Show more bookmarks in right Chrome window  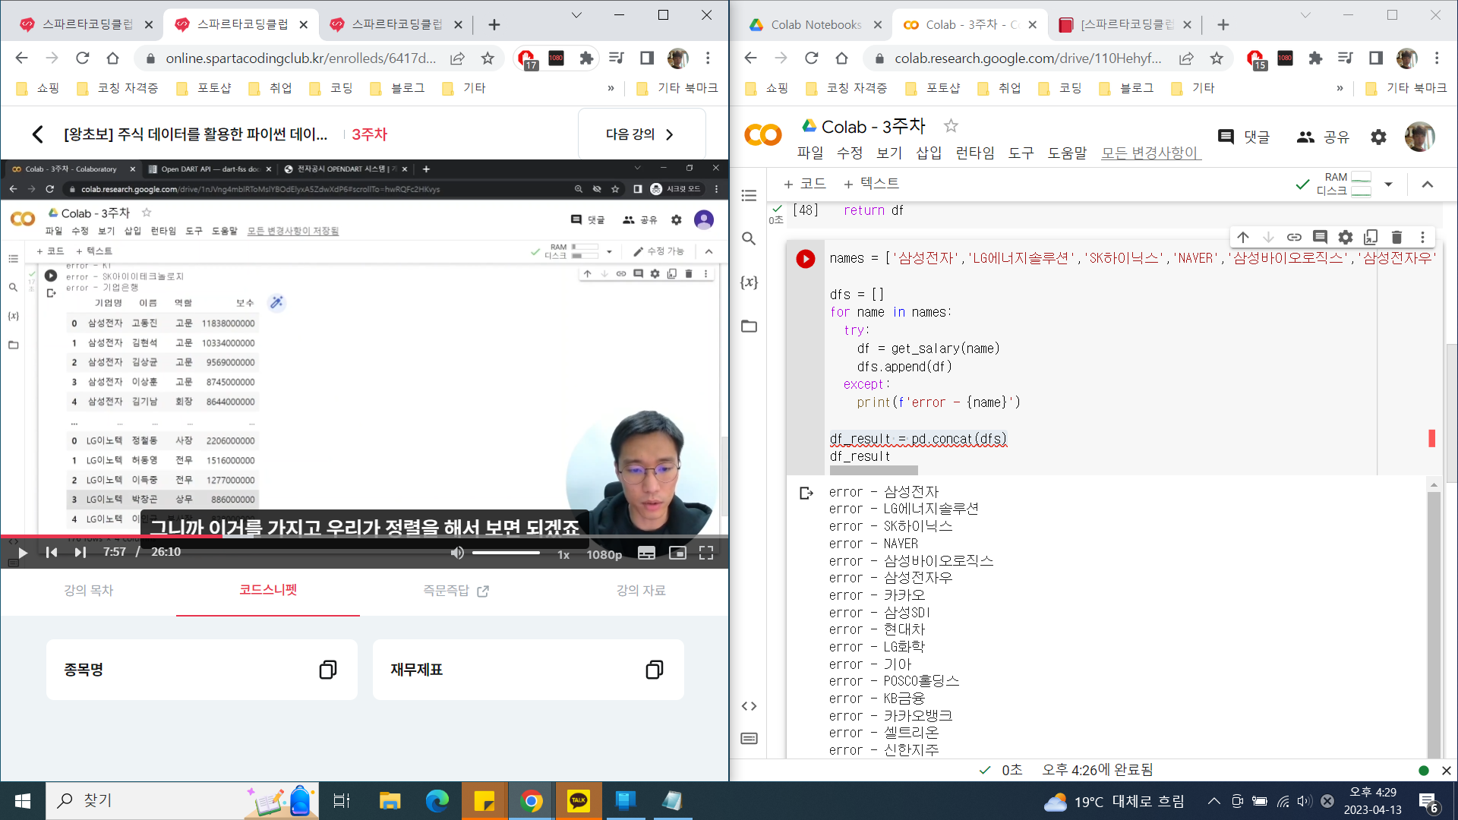1340,88
